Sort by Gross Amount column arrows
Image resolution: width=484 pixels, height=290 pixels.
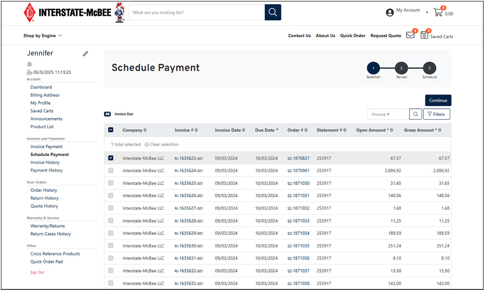click(440, 130)
